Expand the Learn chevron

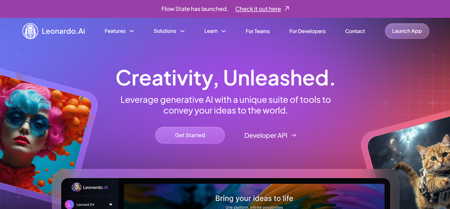point(224,31)
